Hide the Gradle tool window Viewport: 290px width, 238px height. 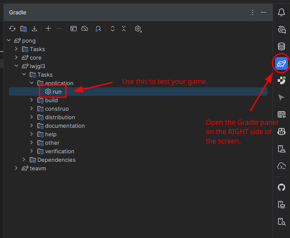264,12
